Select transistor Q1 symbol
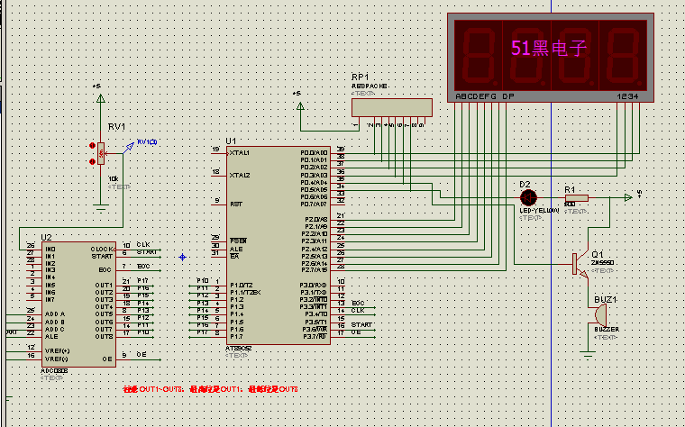Image resolution: width=685 pixels, height=427 pixels. pos(580,263)
